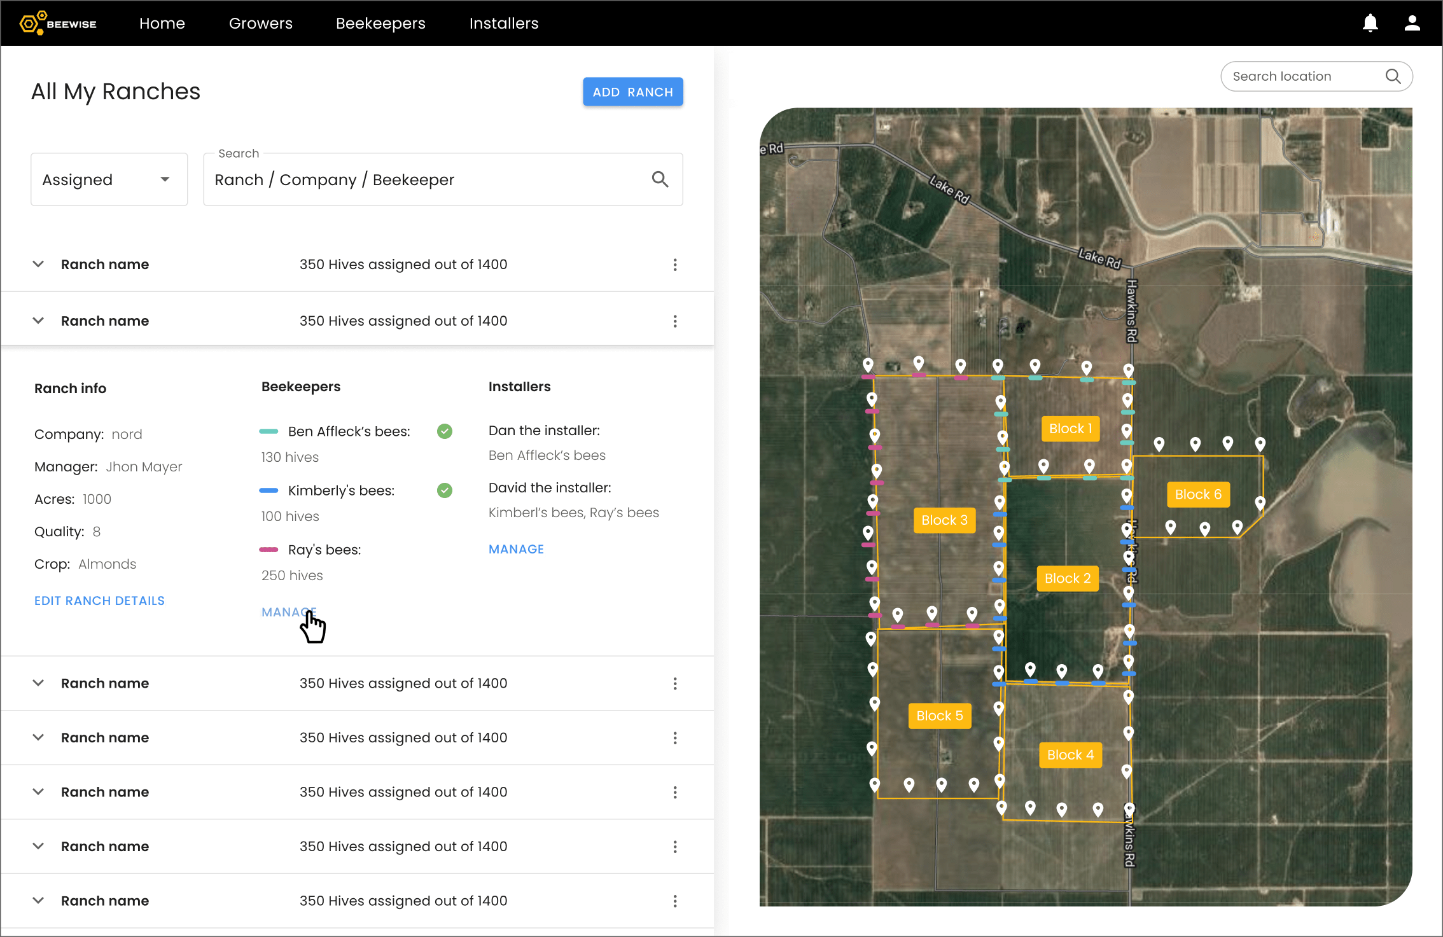Click the ADD RANCH button
The width and height of the screenshot is (1443, 937).
[x=632, y=92]
